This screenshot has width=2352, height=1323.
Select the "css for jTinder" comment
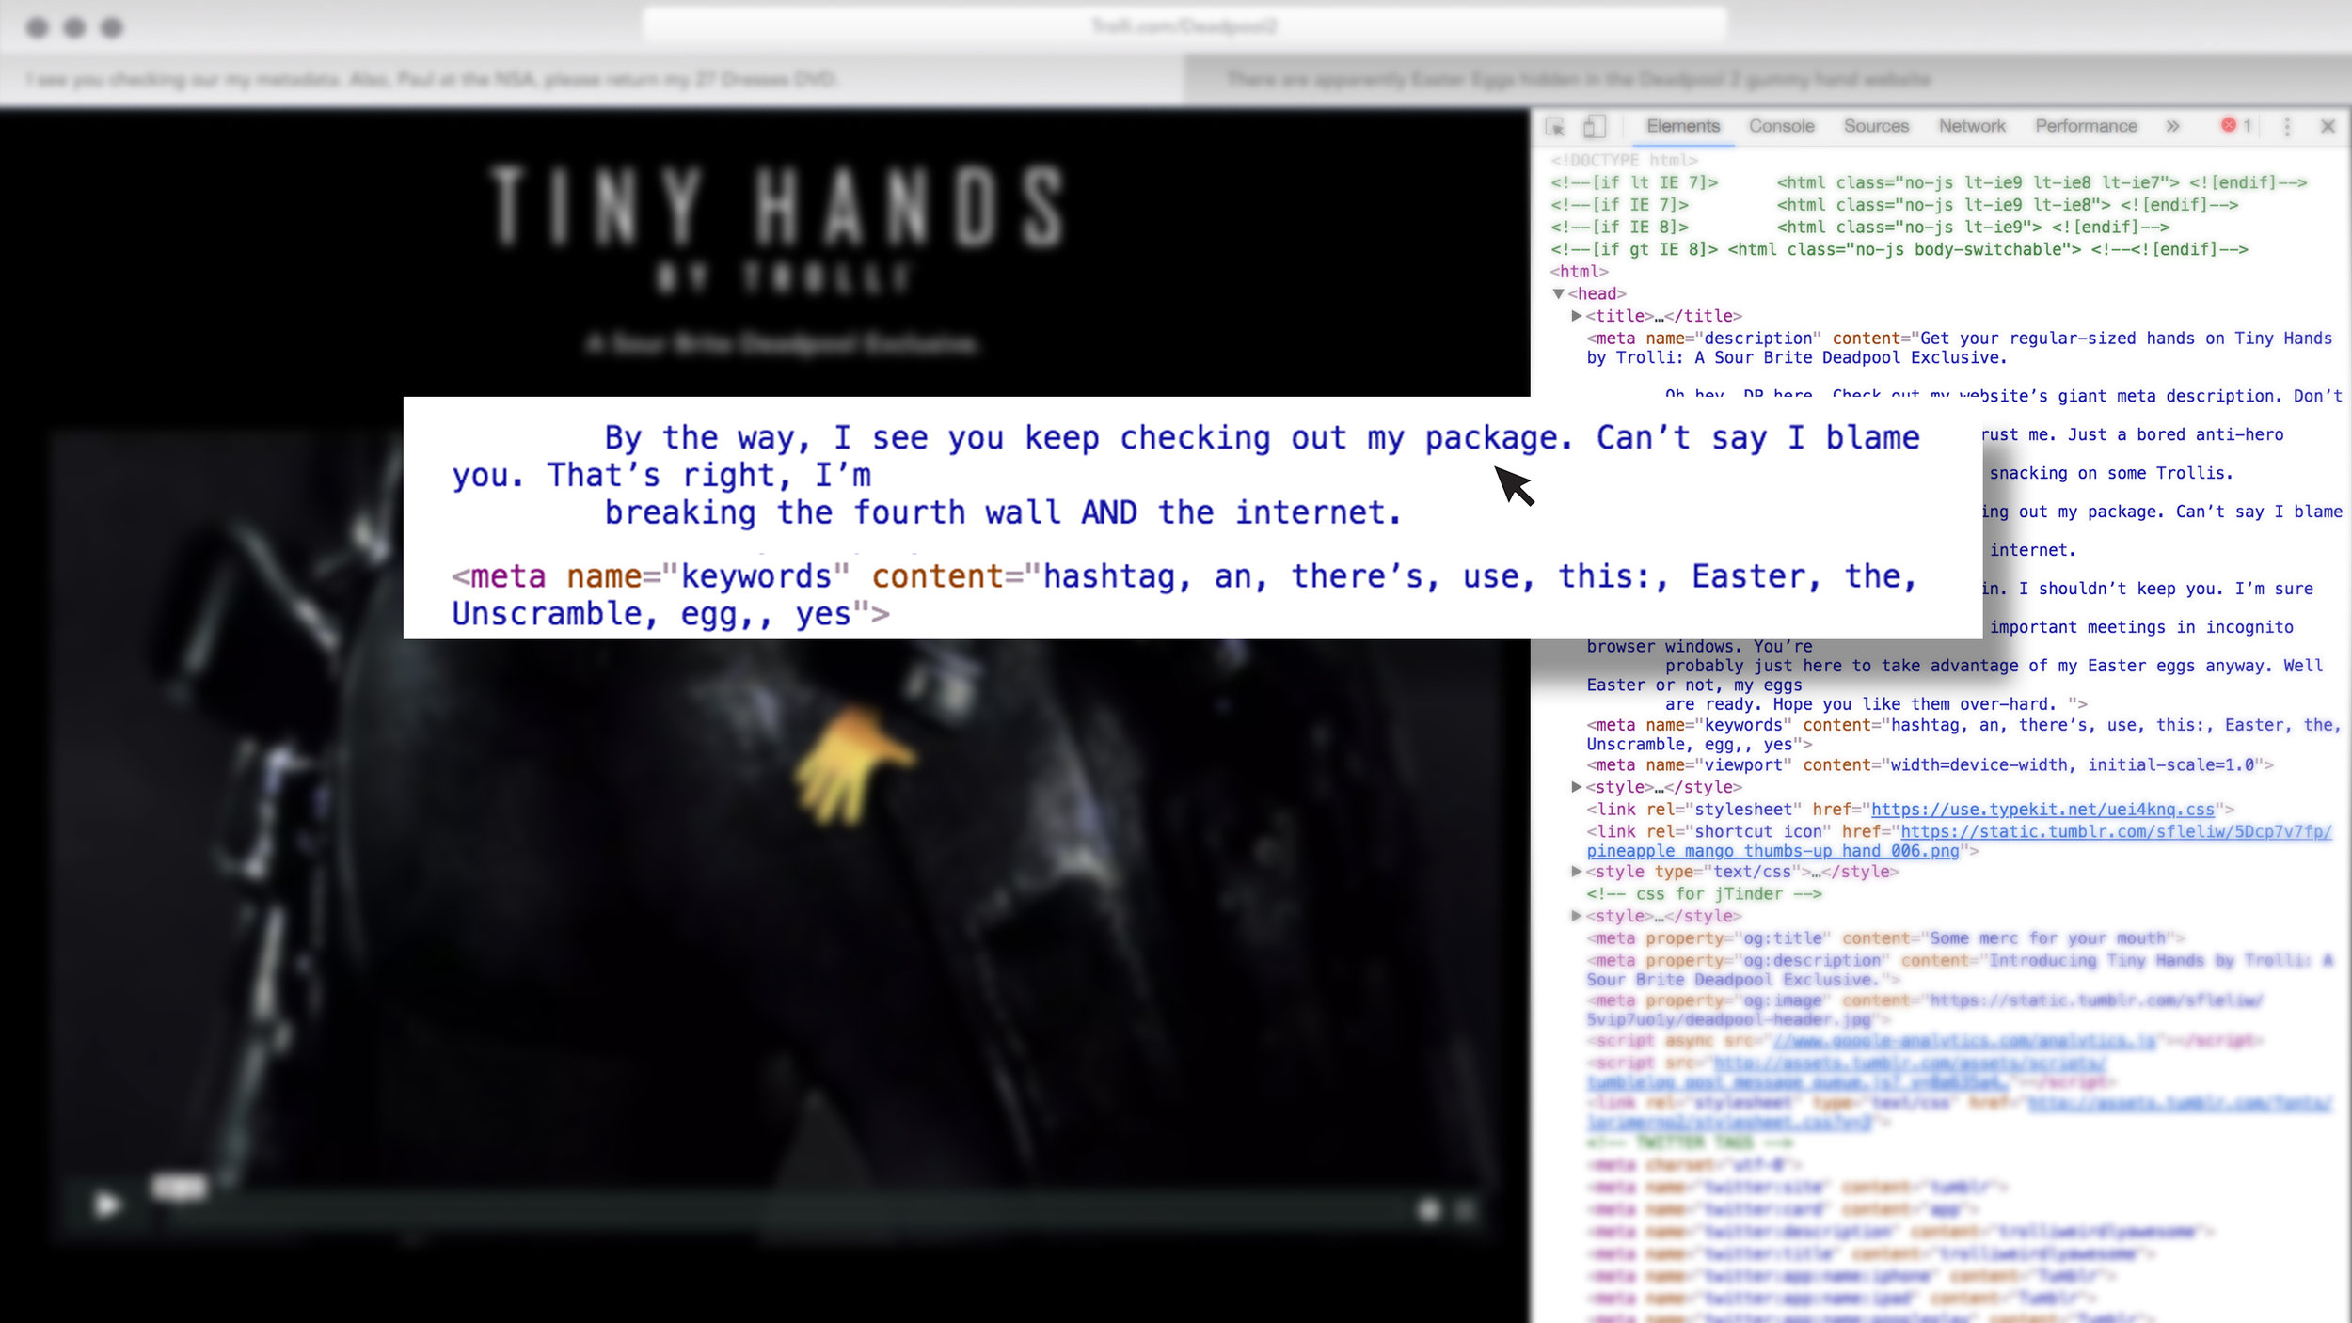(x=1704, y=894)
